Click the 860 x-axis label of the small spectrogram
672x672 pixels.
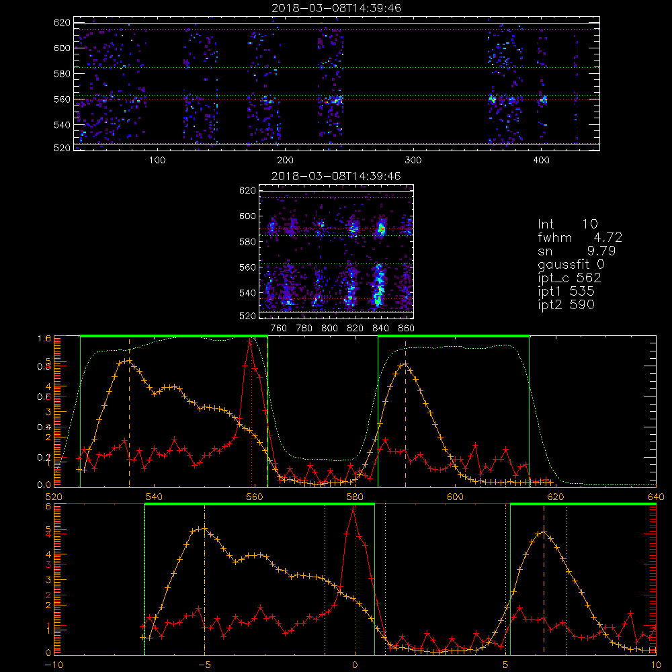tap(407, 329)
